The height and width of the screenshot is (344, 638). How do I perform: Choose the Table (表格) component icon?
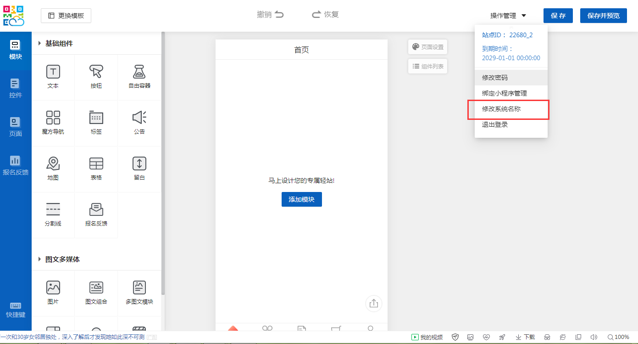[96, 164]
